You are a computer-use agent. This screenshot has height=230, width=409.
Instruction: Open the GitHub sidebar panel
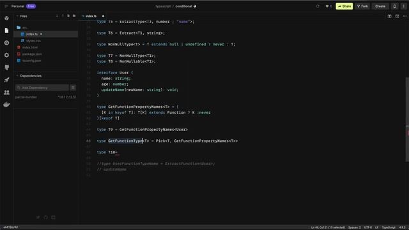click(x=6, y=68)
